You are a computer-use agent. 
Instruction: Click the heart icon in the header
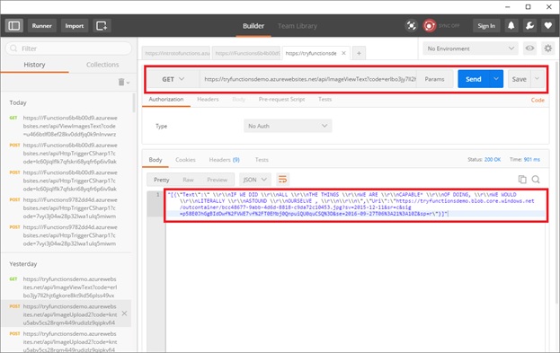[547, 26]
